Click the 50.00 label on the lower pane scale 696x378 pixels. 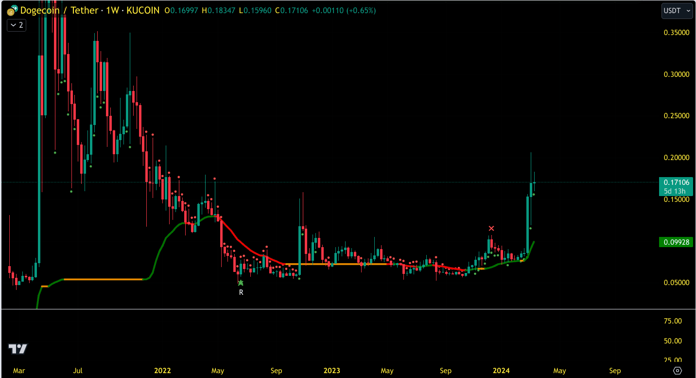pyautogui.click(x=673, y=341)
